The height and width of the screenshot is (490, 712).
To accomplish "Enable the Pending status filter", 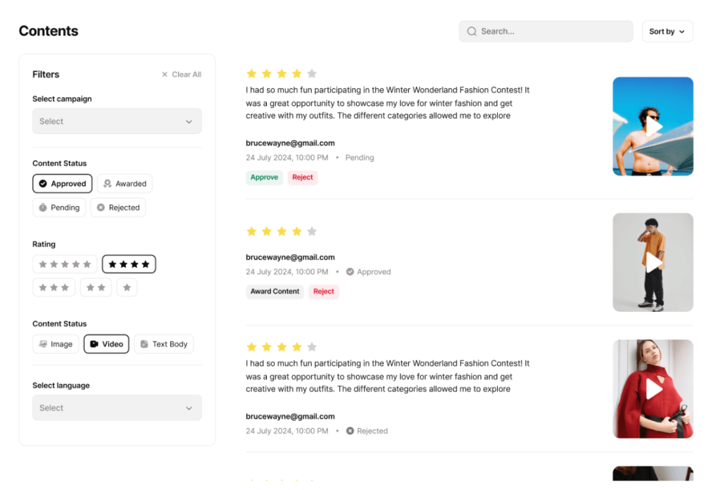I will tap(59, 207).
